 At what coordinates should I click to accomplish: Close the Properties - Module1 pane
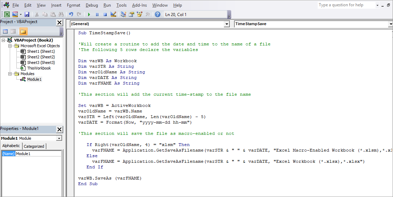pyautogui.click(x=59, y=129)
